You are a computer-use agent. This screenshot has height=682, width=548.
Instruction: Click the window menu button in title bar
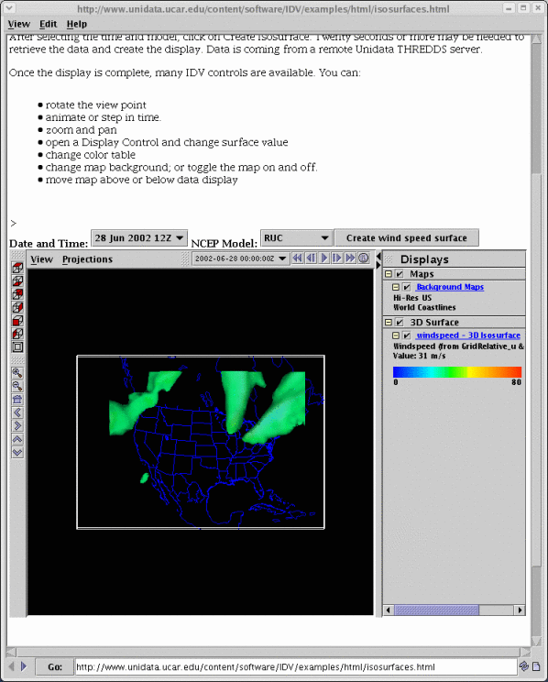8,8
